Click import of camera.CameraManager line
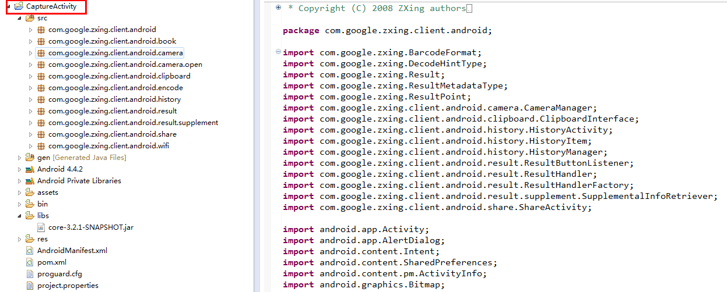Viewport: 727px width, 292px height. [x=440, y=108]
